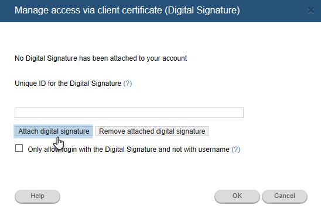Dismiss the dialog with Cancel
The image size is (321, 212).
[285, 196]
